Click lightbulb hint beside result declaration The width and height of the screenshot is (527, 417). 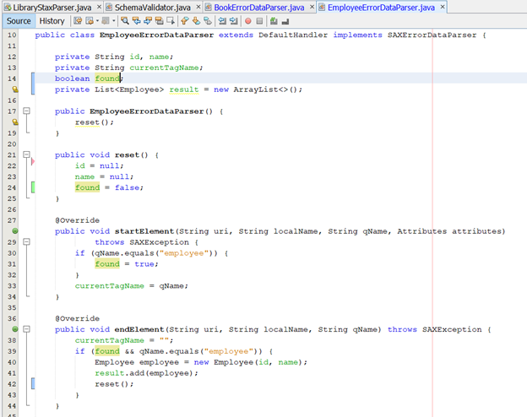[15, 89]
